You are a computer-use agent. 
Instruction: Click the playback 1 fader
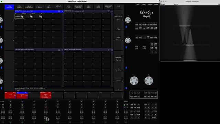click(10, 114)
